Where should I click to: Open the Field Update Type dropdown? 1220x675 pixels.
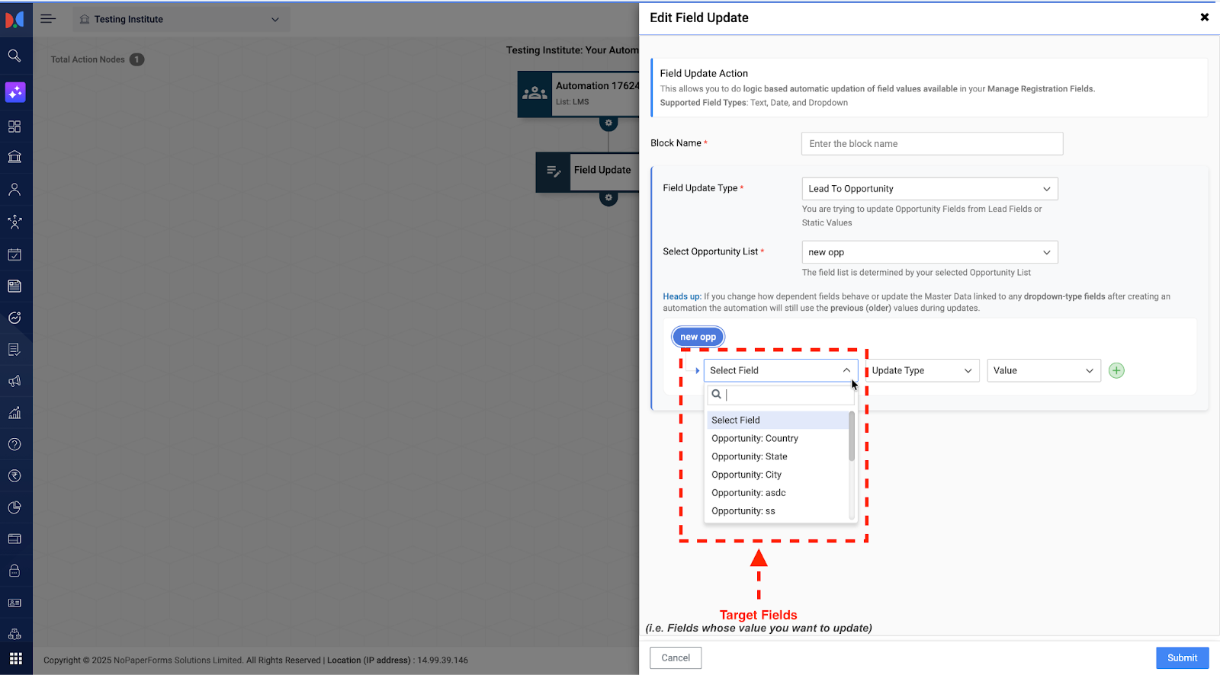point(929,189)
